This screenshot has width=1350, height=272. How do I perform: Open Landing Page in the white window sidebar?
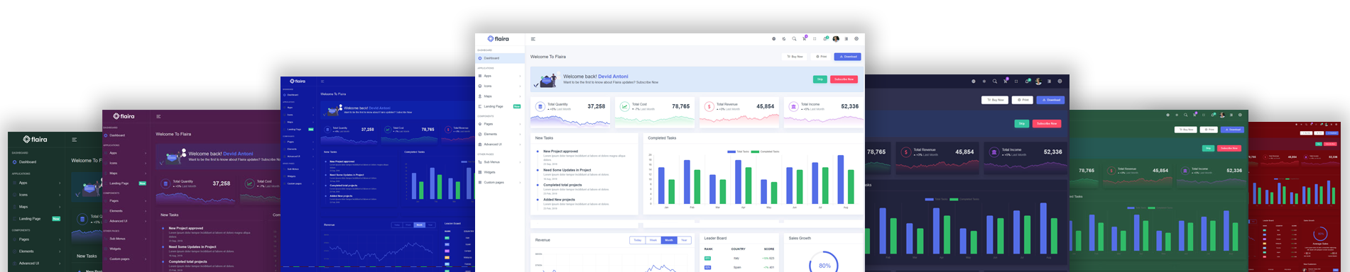click(500, 106)
